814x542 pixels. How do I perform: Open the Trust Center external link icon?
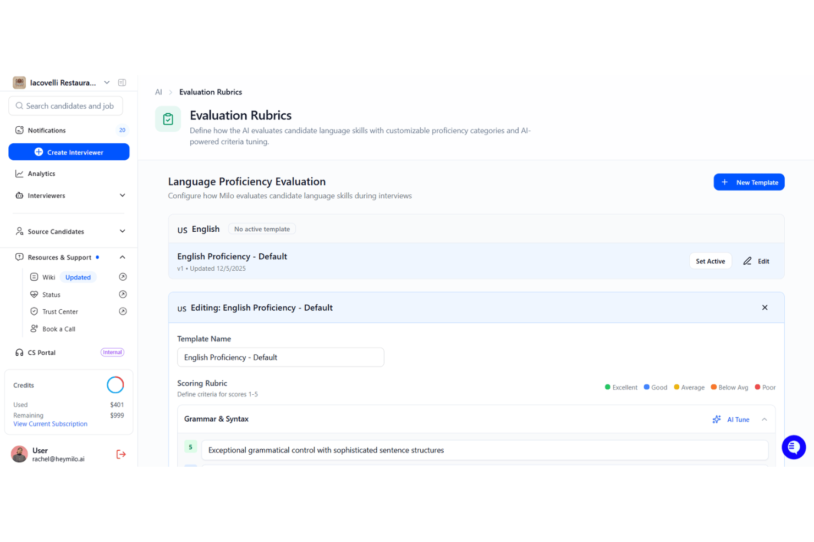click(123, 311)
